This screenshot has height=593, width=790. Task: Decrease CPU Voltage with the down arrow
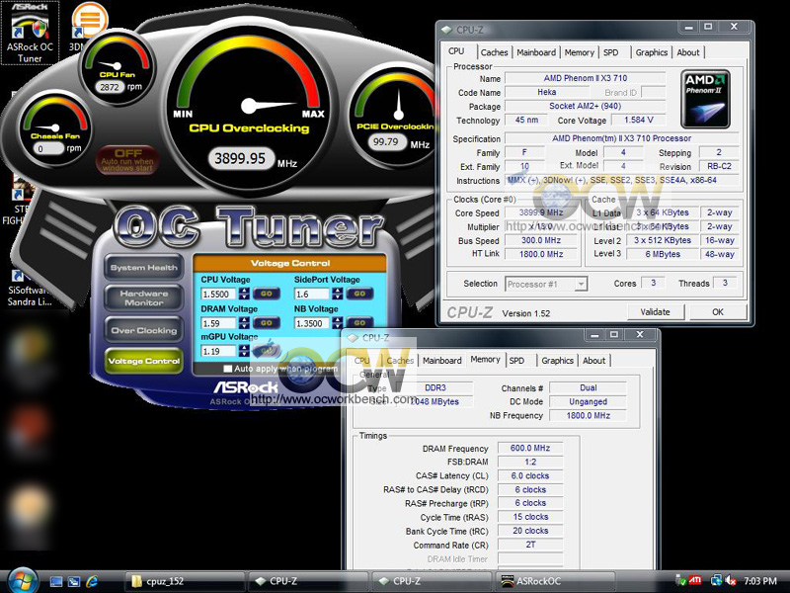(x=244, y=297)
